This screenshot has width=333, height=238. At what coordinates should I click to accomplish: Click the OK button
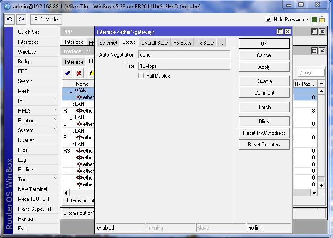264,44
